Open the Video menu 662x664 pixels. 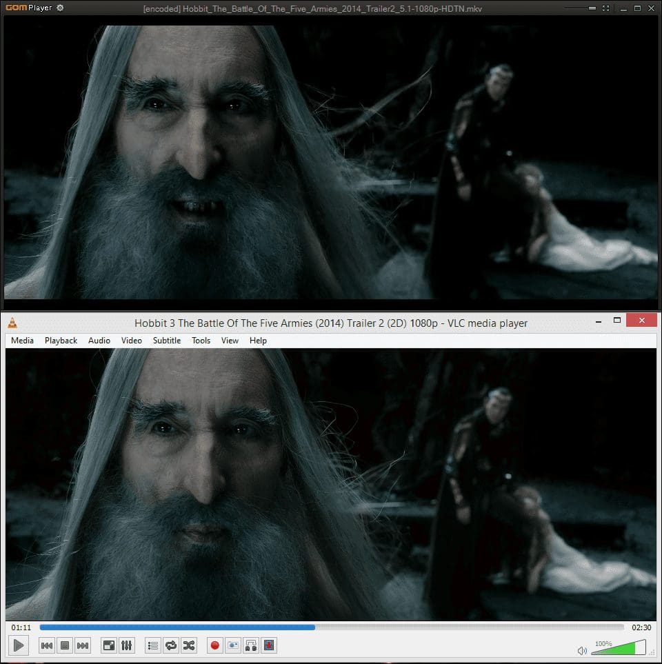coord(131,341)
